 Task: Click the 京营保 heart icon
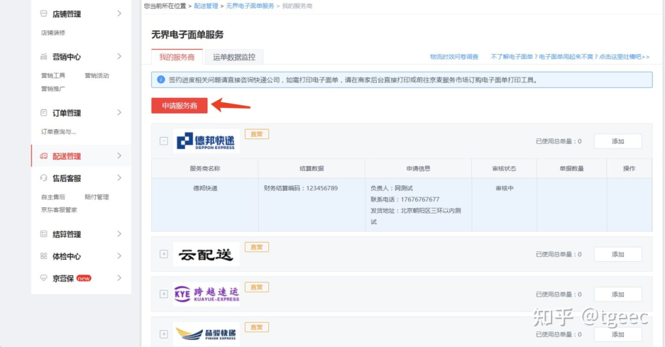click(44, 278)
